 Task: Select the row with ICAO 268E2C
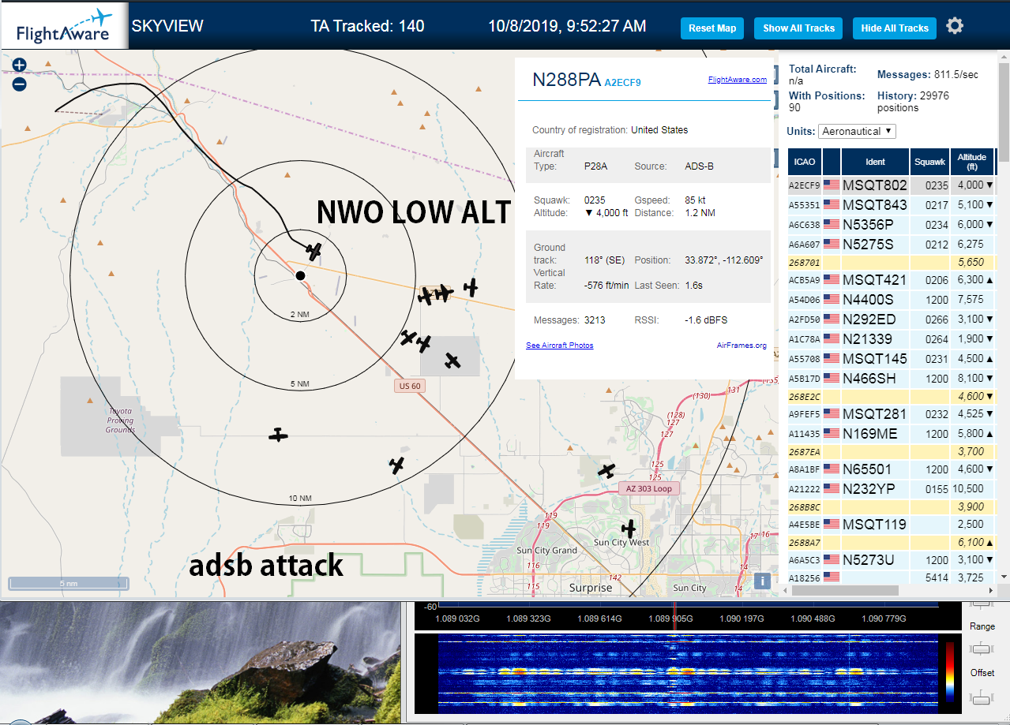click(x=892, y=396)
